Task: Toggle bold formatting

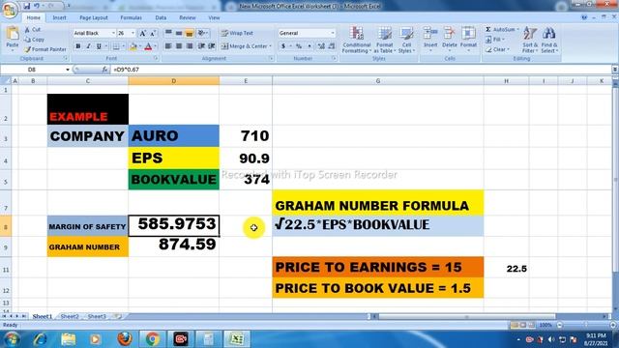Action: (x=77, y=46)
